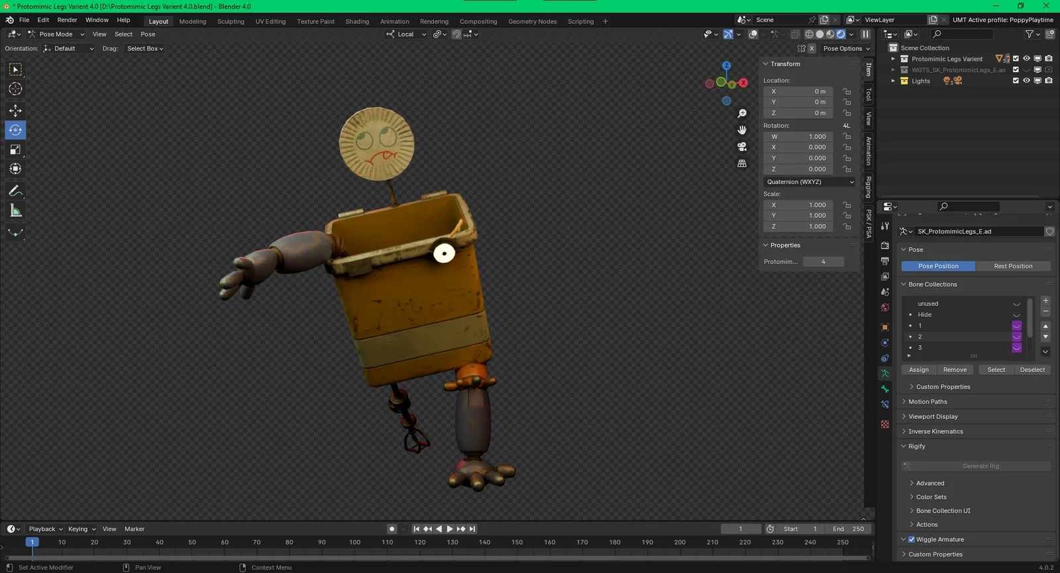This screenshot has height=573, width=1060.
Task: Hide the Lights collection in viewport
Action: click(x=1026, y=81)
